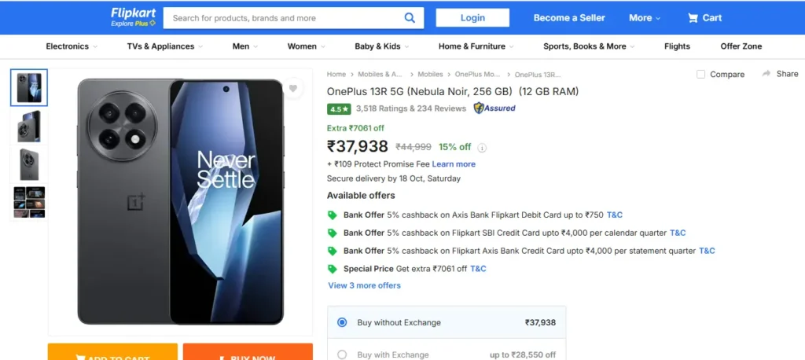The width and height of the screenshot is (805, 360).
Task: Open the More dropdown in header
Action: (x=645, y=18)
